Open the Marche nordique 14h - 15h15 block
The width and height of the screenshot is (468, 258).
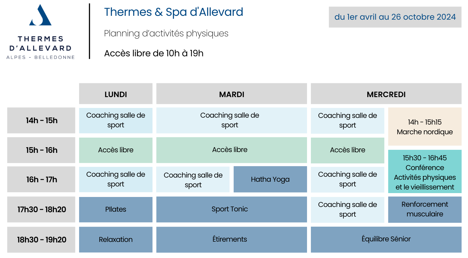click(x=425, y=127)
